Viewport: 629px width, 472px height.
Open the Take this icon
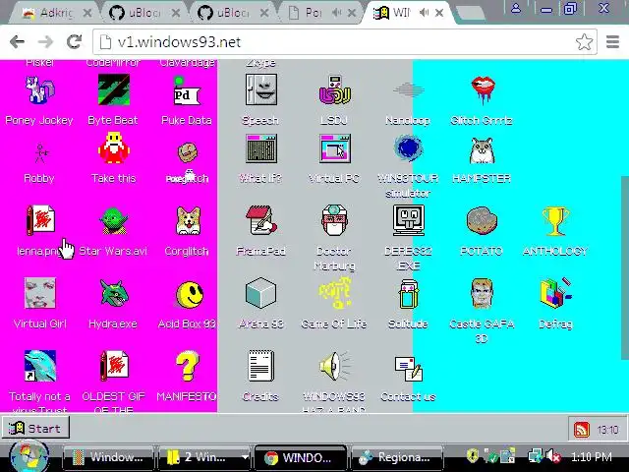[114, 148]
